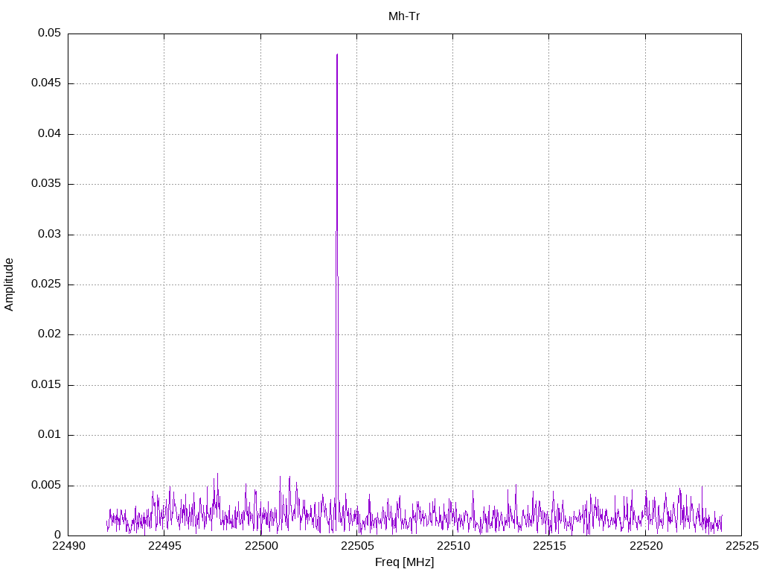Viewport: 762px width, 572px height.
Task: Click the top of the tall spectral peak
Action: pyautogui.click(x=337, y=55)
